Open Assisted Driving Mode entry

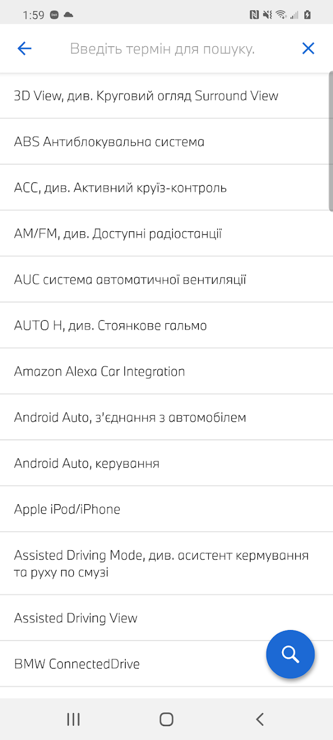[161, 563]
